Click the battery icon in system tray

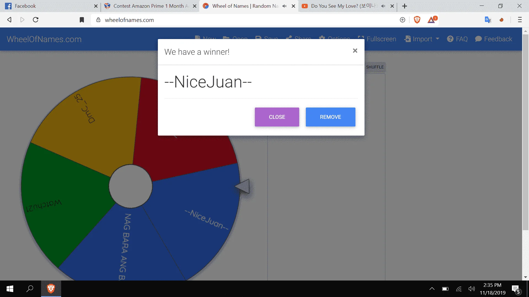[445, 289]
